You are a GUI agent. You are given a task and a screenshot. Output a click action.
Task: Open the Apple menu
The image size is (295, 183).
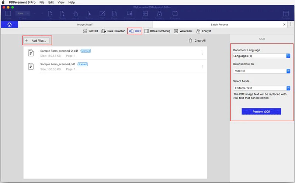3,2
